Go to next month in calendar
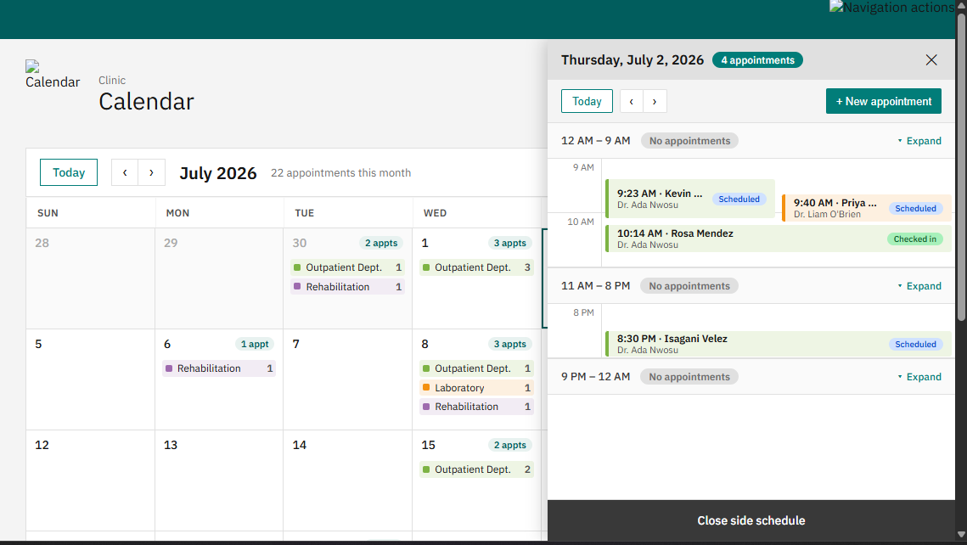 (x=152, y=172)
